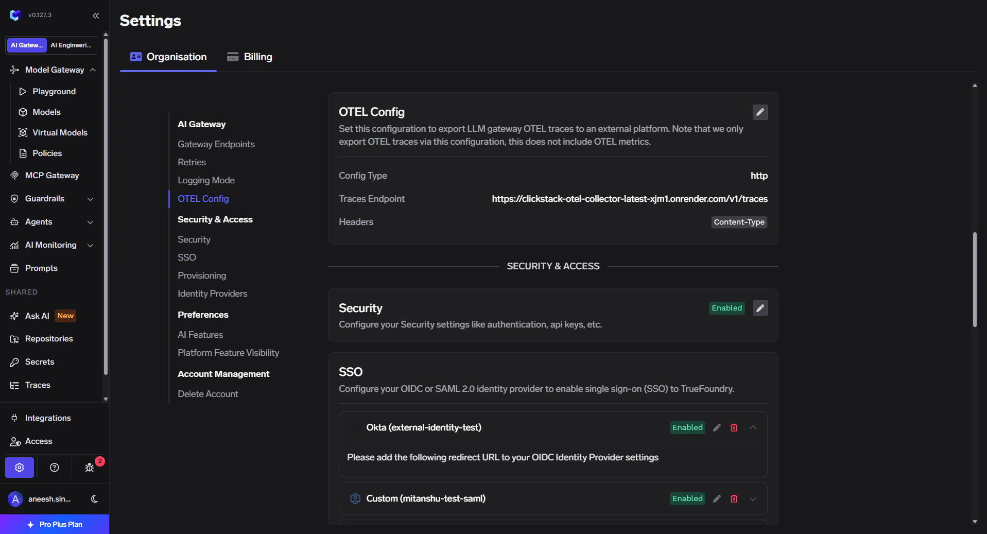Open Secrets page
This screenshot has height=534, width=987.
[40, 361]
